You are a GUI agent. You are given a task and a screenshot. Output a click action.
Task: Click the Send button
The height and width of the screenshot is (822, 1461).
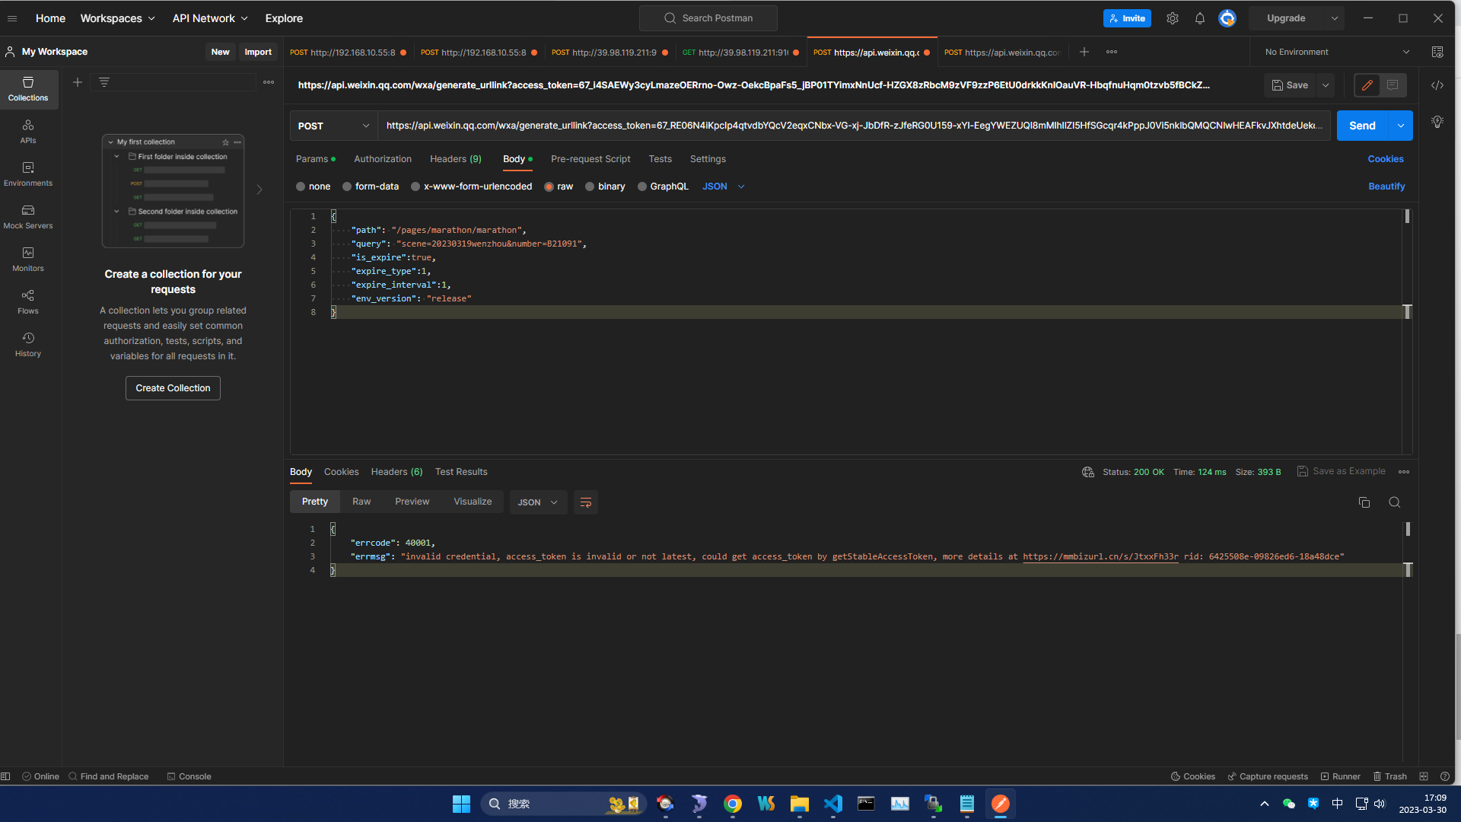tap(1361, 126)
